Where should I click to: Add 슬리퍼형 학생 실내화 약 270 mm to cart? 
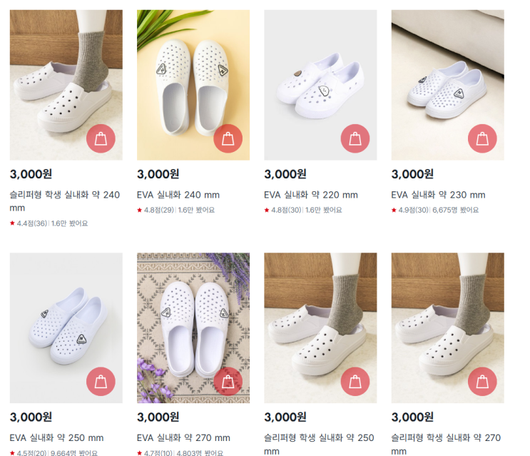click(482, 382)
